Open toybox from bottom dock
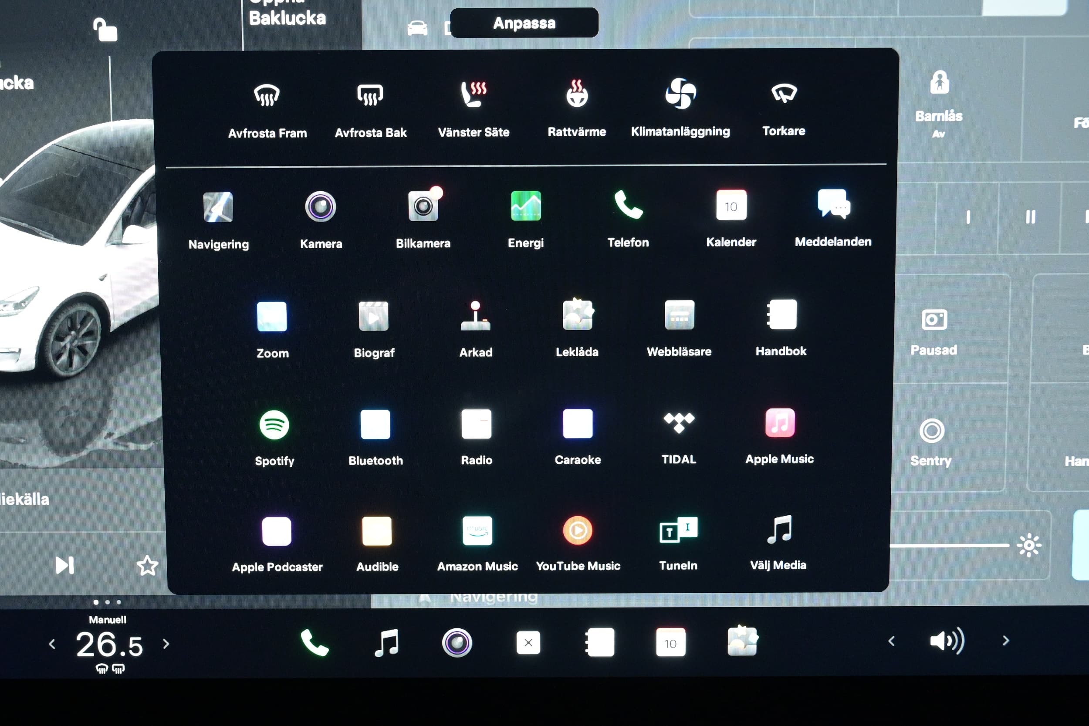The height and width of the screenshot is (726, 1089). pyautogui.click(x=742, y=641)
